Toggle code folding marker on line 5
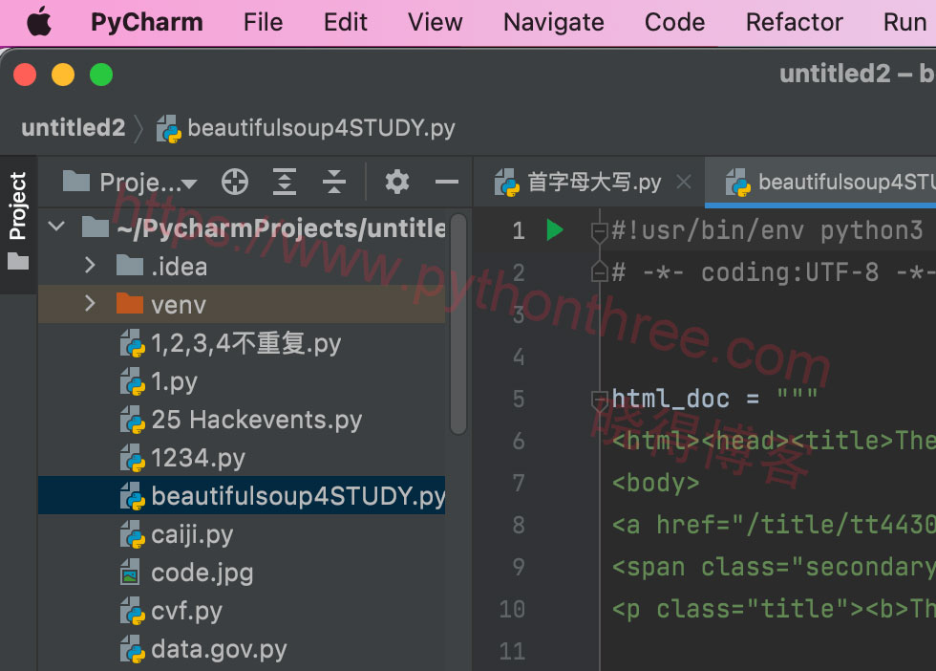This screenshot has height=671, width=936. pos(599,400)
